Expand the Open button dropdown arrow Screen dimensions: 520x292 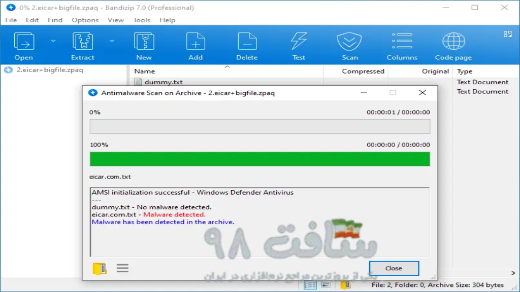coord(53,41)
